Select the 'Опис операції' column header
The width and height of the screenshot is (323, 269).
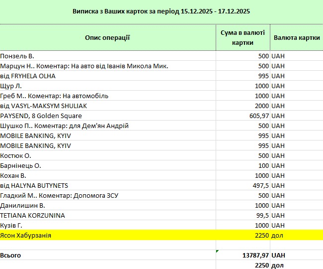click(x=107, y=37)
